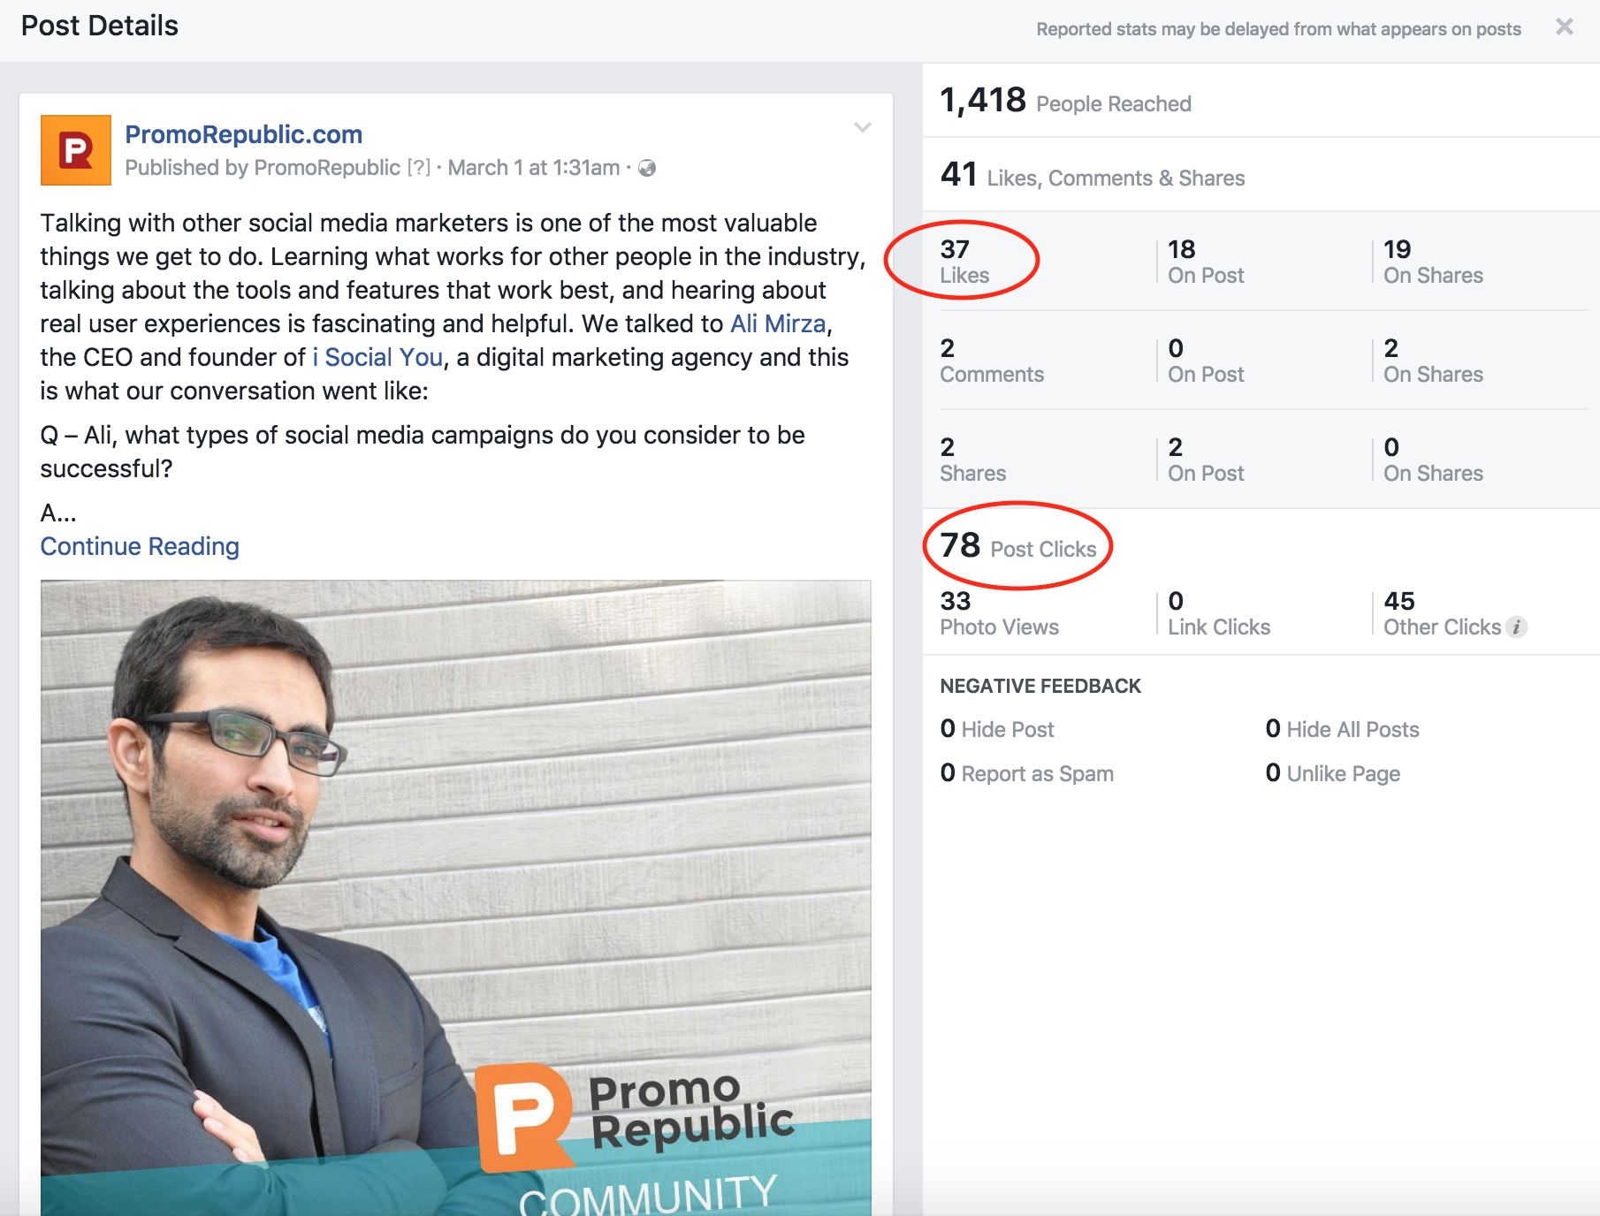
Task: Select the 41 Likes, Comments & Shares total
Action: pos(1093,175)
